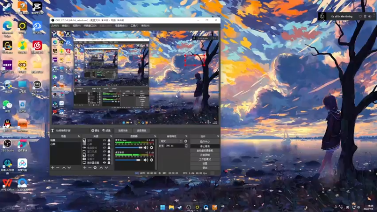Toggle visibility eye of 显示器采集 source
The image size is (377, 212).
(x=104, y=163)
